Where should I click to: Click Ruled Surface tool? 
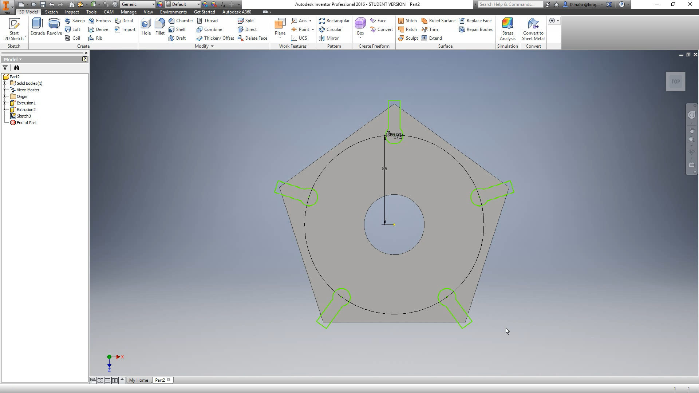pos(438,21)
